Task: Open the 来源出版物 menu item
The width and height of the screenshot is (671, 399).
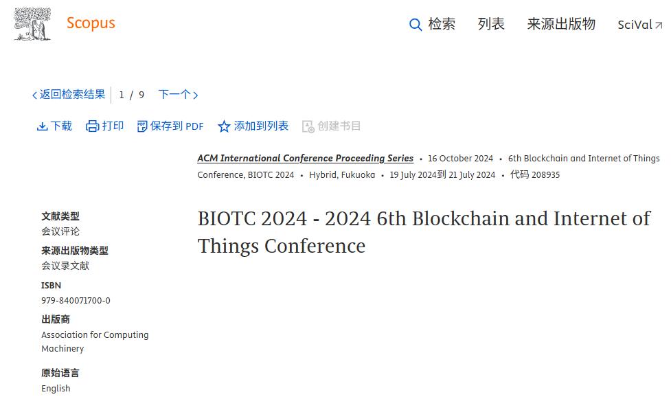Action: [561, 24]
